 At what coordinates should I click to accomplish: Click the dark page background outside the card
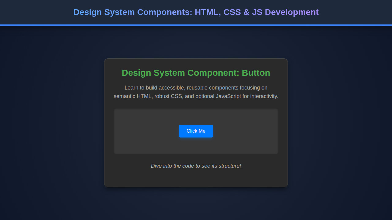(46, 122)
